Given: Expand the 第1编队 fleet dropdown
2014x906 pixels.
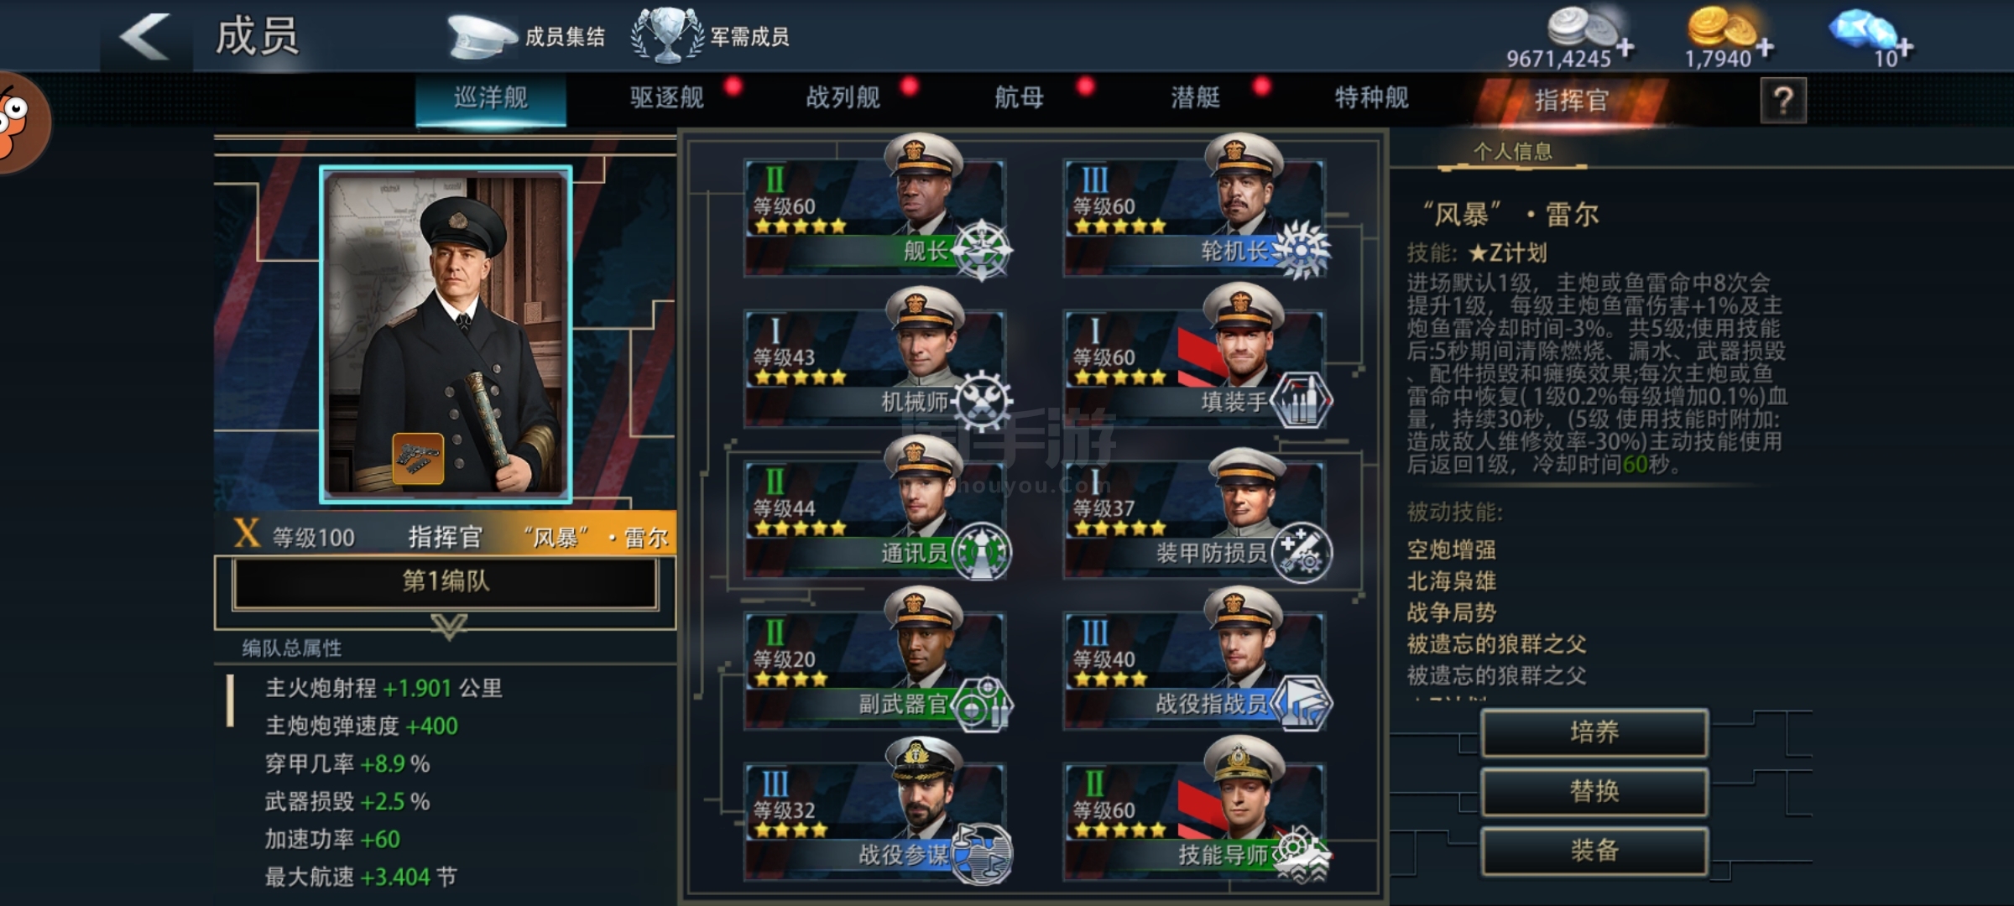Looking at the screenshot, I should pyautogui.click(x=446, y=582).
